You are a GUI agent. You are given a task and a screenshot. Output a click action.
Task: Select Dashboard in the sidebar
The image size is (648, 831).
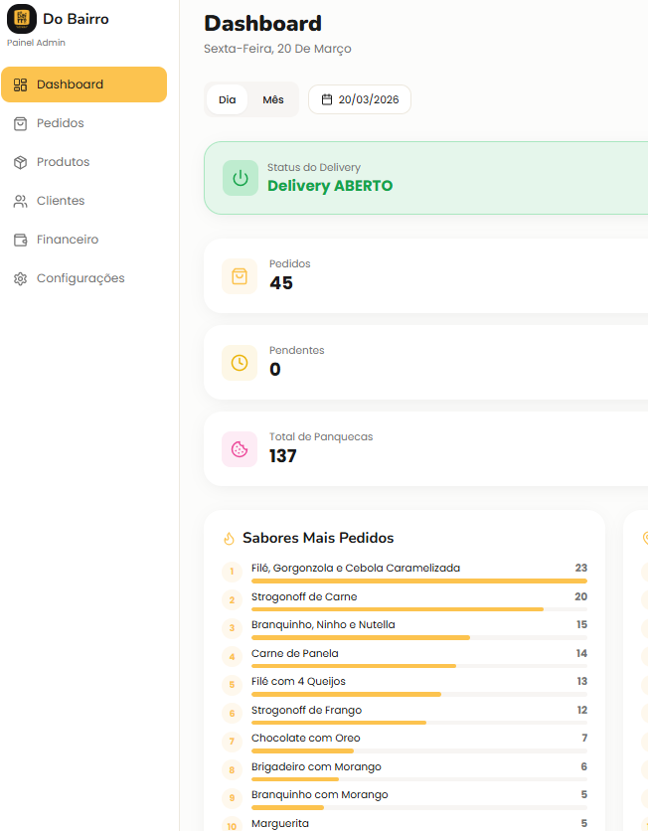(83, 84)
